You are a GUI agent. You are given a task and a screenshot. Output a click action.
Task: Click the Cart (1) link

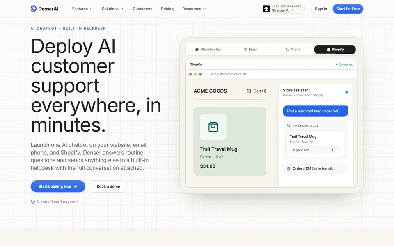tap(257, 91)
